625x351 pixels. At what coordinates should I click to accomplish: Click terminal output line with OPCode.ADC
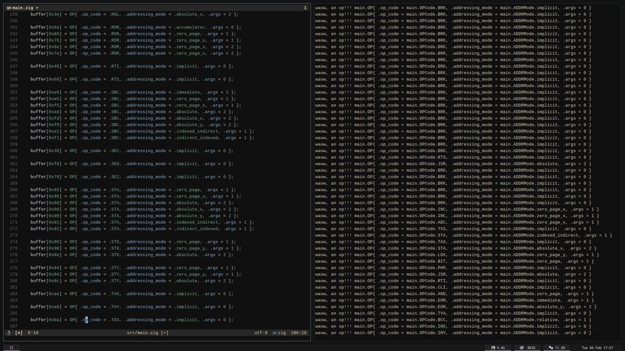pyautogui.click(x=457, y=222)
